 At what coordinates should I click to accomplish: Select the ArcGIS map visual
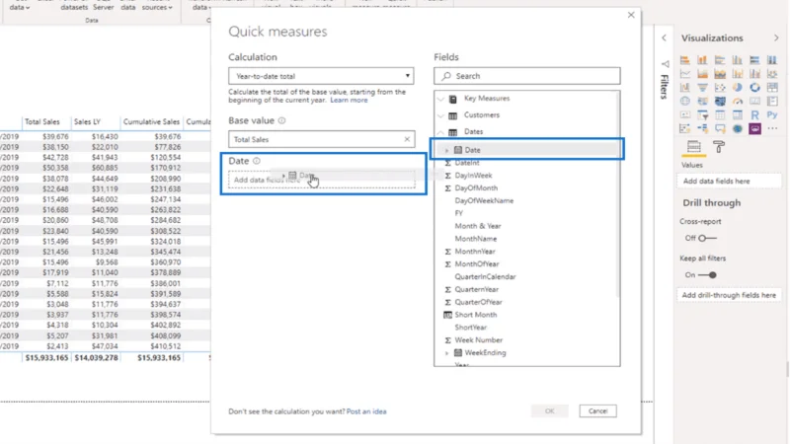tap(737, 129)
